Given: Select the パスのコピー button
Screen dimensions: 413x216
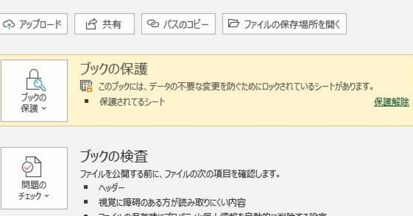Looking at the screenshot, I should pyautogui.click(x=178, y=24).
